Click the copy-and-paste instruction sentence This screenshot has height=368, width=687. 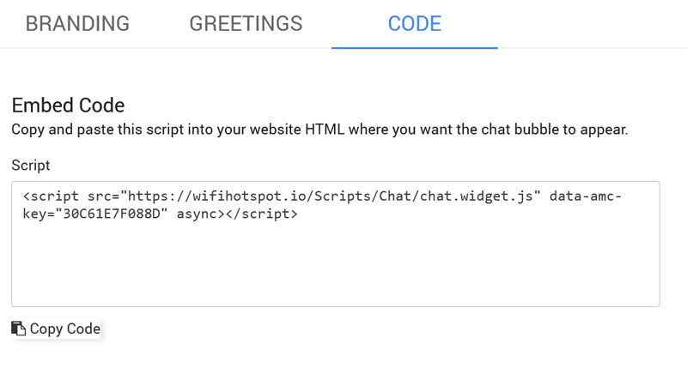pos(319,130)
